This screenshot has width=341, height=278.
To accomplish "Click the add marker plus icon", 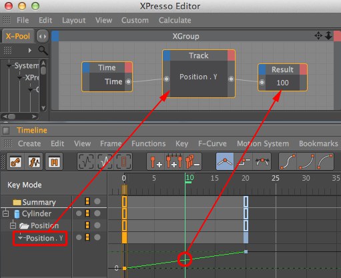I will point(156,161).
